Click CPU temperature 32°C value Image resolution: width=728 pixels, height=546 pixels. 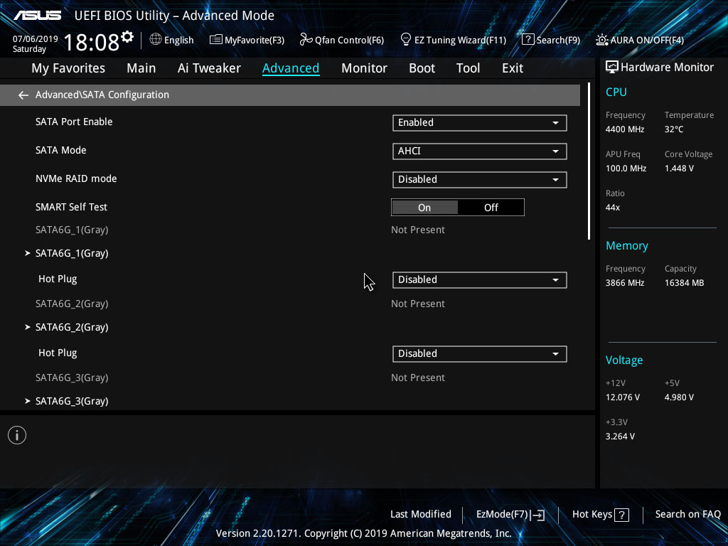coord(674,129)
